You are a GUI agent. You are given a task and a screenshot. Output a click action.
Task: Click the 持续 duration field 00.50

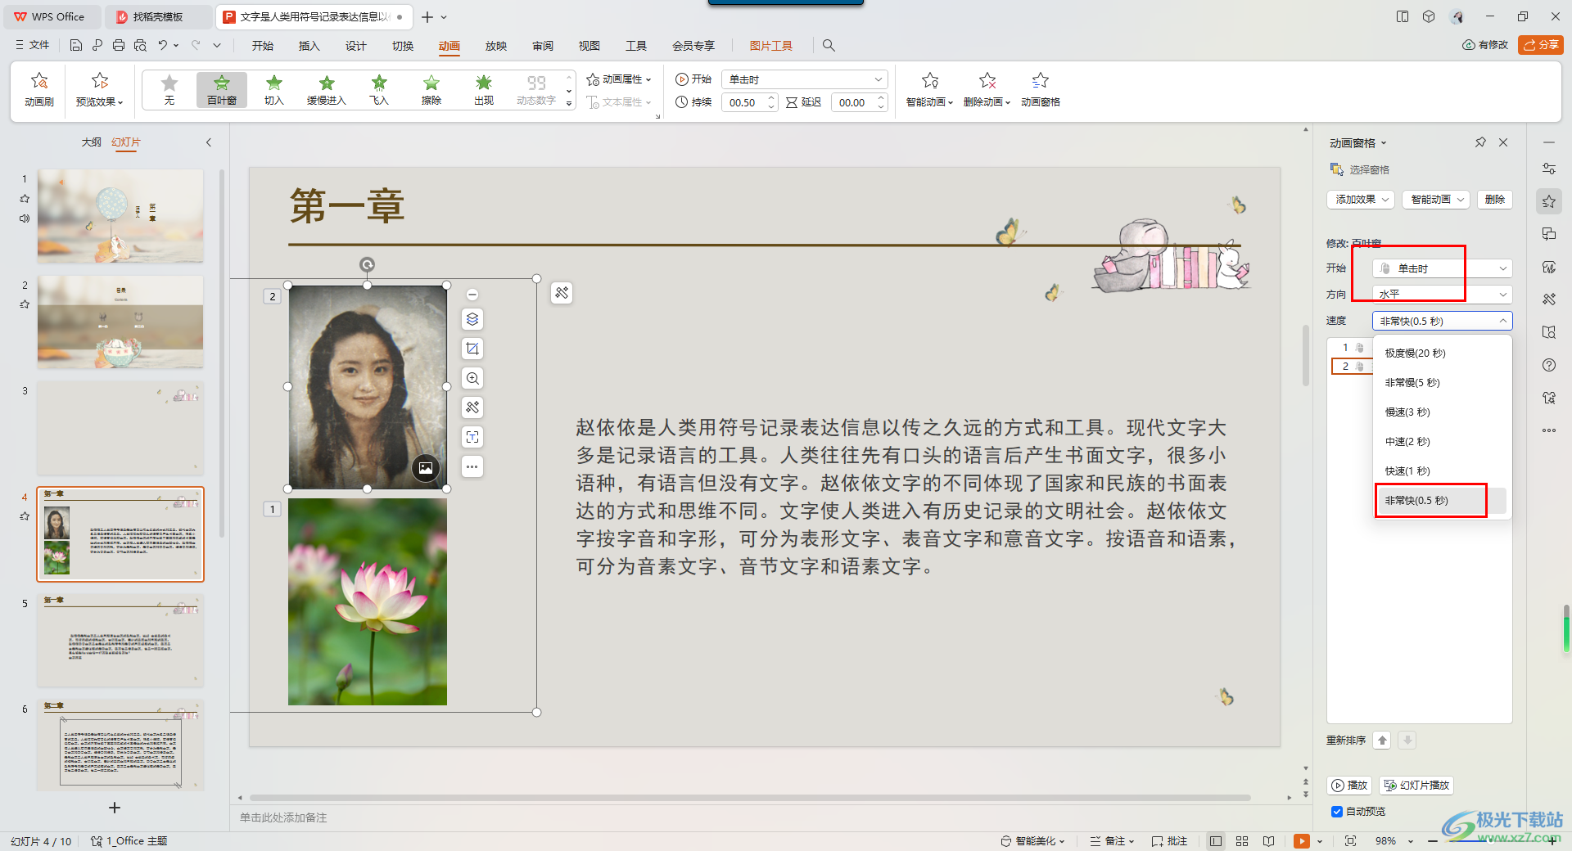pos(749,102)
